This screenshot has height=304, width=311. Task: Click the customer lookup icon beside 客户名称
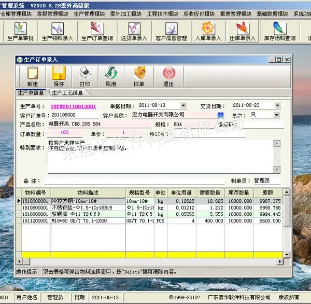(x=221, y=115)
